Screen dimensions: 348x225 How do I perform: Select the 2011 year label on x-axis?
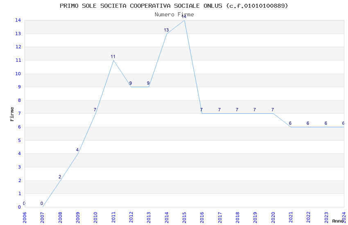coord(113,217)
